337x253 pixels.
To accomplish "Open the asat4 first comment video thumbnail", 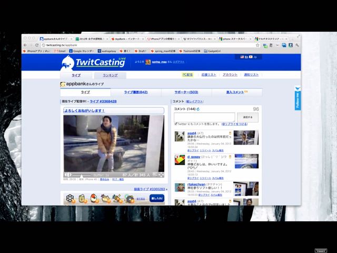I will 246,138.
